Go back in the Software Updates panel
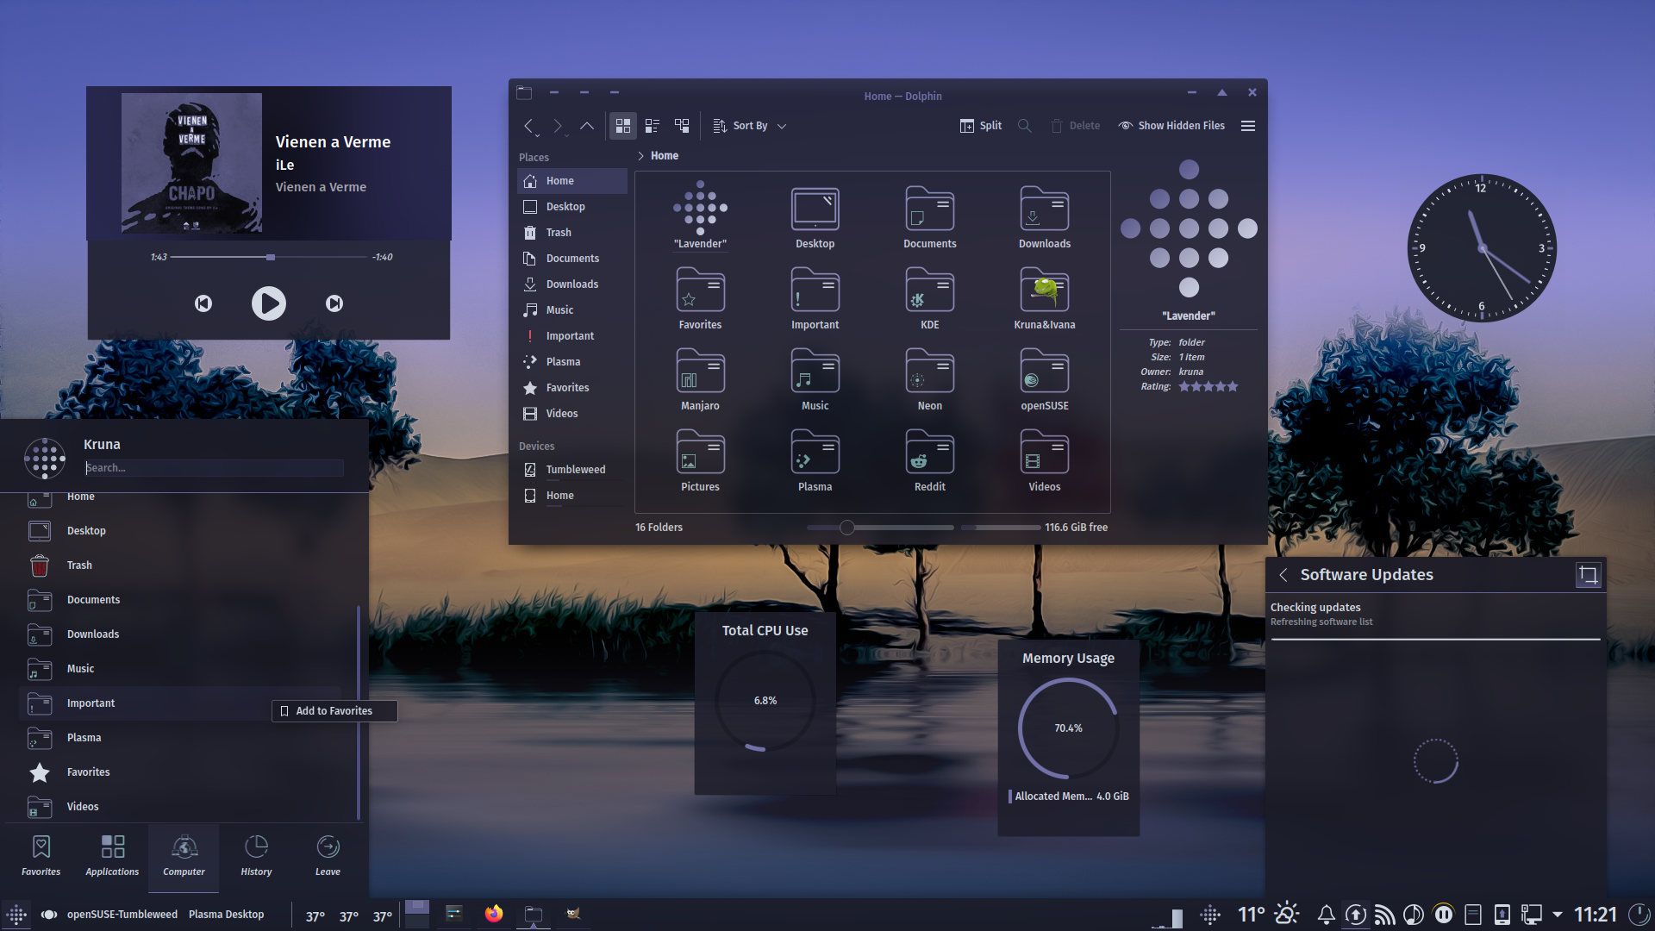Viewport: 1655px width, 931px height. pyautogui.click(x=1283, y=575)
